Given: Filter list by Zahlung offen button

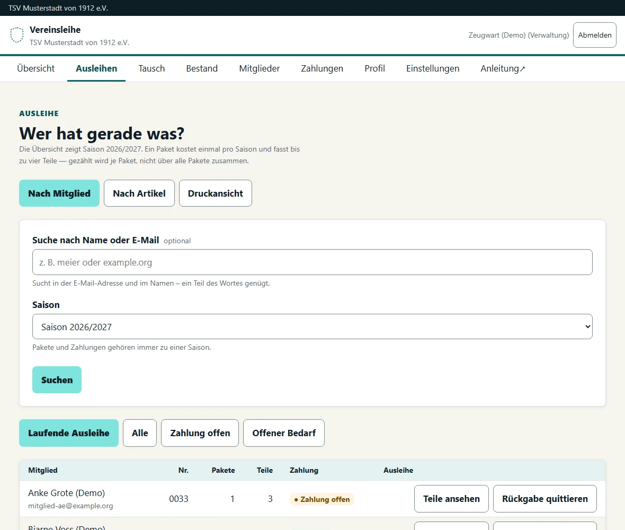Looking at the screenshot, I should [200, 433].
